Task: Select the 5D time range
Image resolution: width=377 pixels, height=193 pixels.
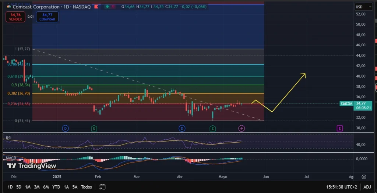Action: point(19,187)
